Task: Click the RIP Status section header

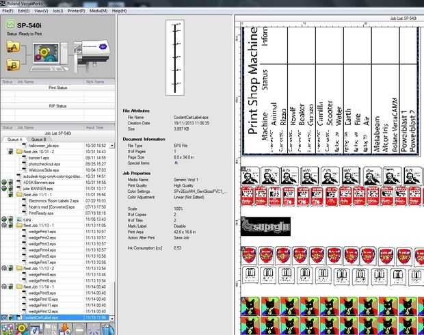Action: coord(57,106)
